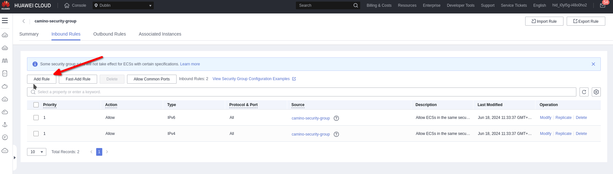Image resolution: width=613 pixels, height=174 pixels.
Task: Click help icon next to IPv4 rule source
Action: click(x=336, y=134)
